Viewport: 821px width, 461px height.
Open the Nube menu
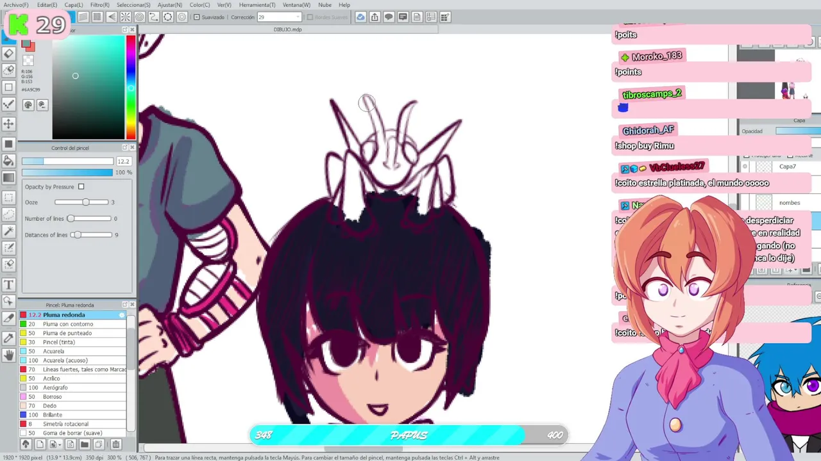coord(325,4)
